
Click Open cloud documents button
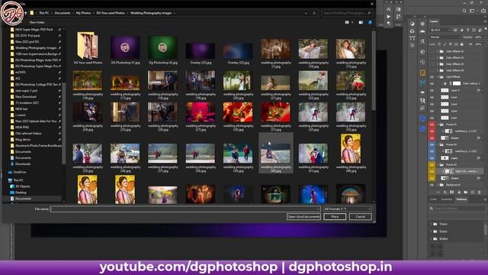point(303,217)
